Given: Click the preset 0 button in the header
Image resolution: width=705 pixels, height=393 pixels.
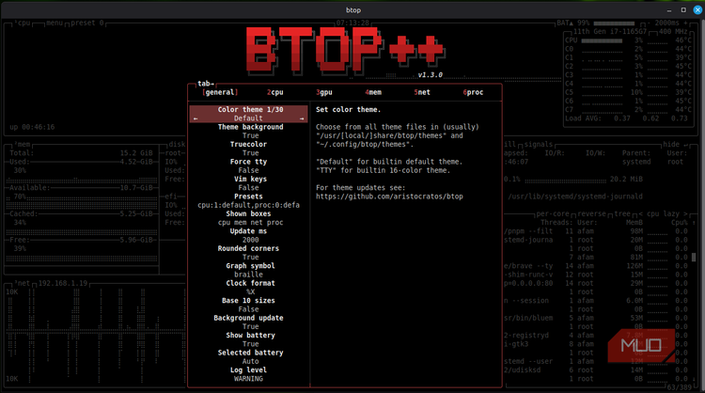Looking at the screenshot, I should (87, 23).
